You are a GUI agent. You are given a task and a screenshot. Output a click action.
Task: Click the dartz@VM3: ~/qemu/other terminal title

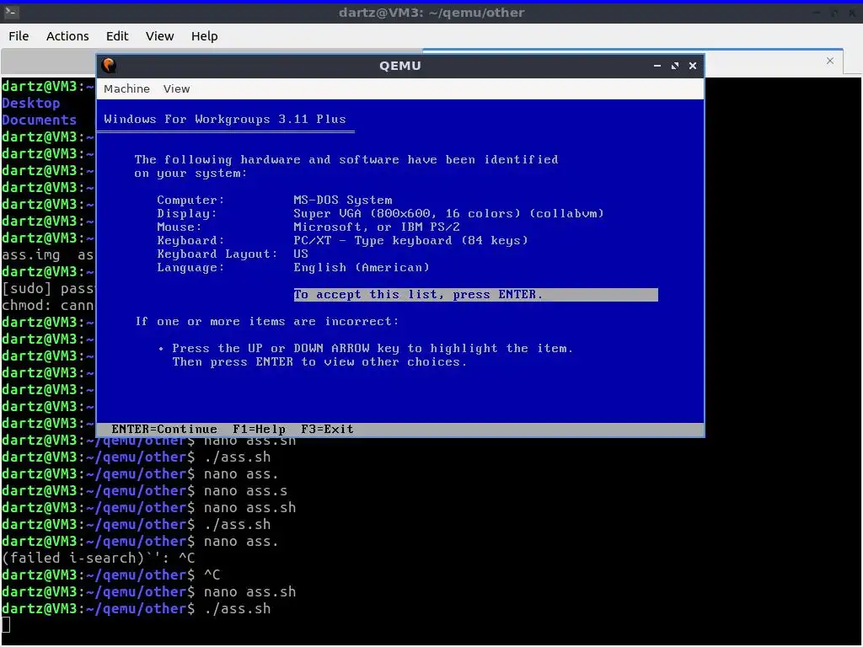[431, 12]
